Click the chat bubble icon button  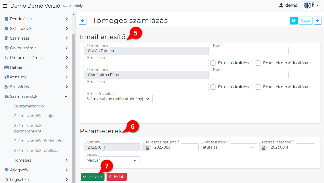(x=294, y=20)
